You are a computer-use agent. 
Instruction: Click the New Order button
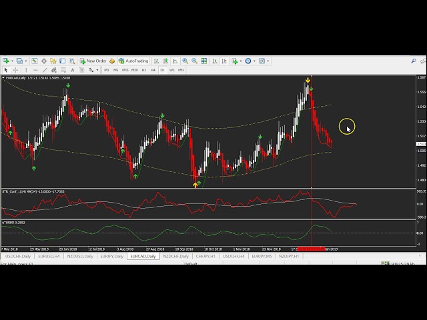93,61
